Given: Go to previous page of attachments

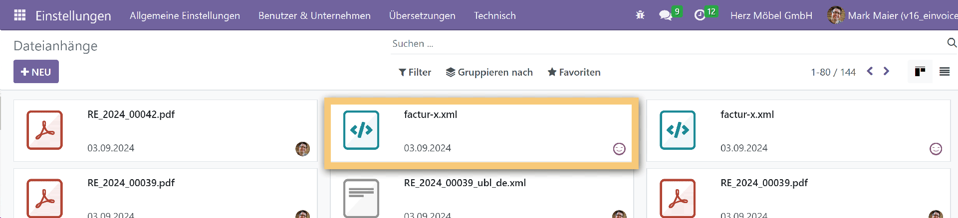Looking at the screenshot, I should pyautogui.click(x=870, y=71).
